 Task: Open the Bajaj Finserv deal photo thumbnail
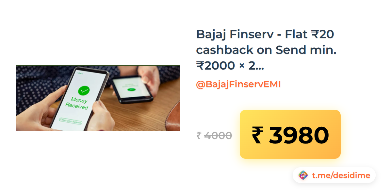pos(98,98)
